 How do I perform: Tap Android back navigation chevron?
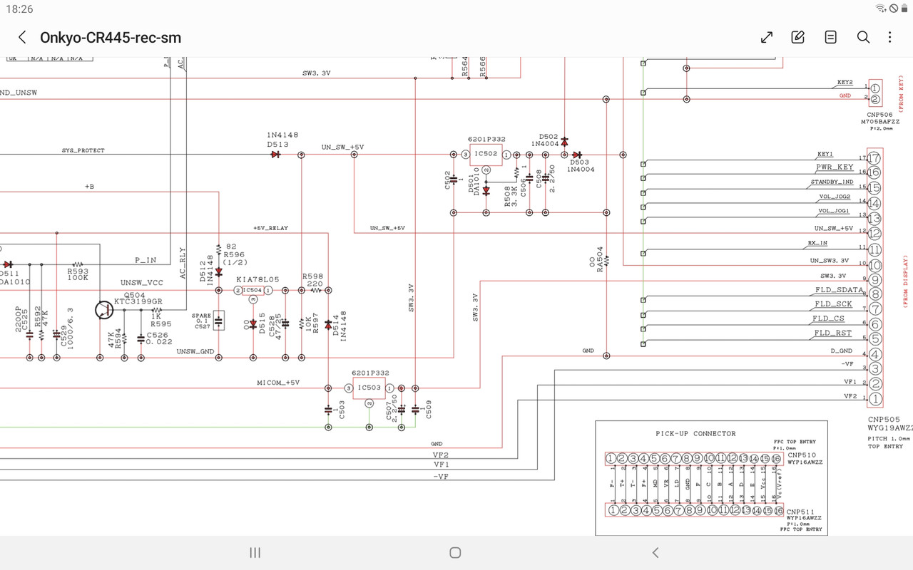(x=656, y=552)
